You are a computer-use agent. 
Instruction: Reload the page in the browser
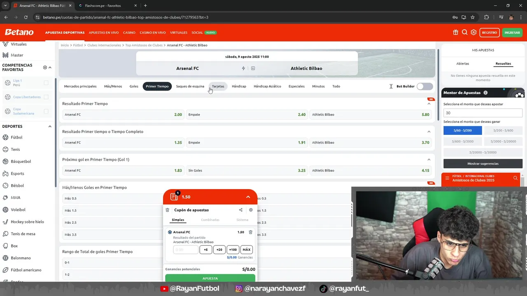click(x=26, y=17)
